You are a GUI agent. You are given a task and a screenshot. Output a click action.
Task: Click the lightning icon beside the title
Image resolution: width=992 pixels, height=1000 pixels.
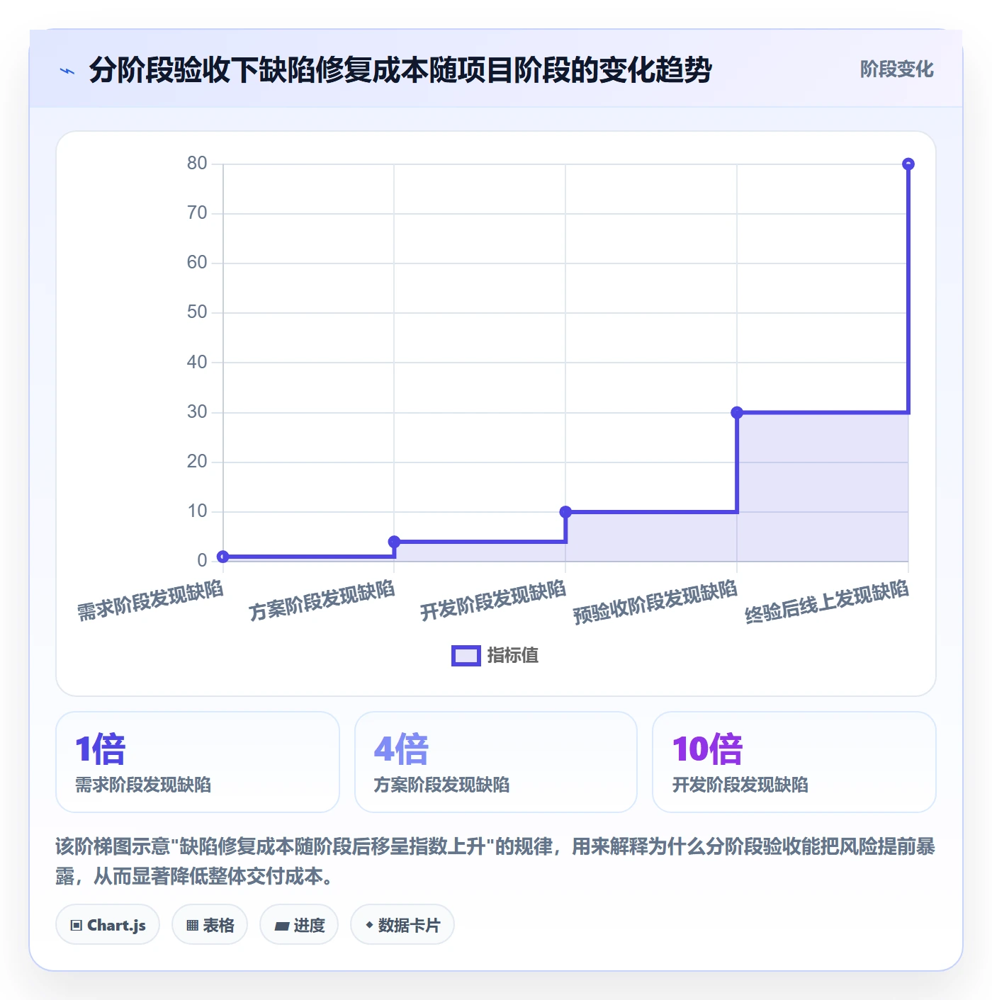click(x=67, y=71)
